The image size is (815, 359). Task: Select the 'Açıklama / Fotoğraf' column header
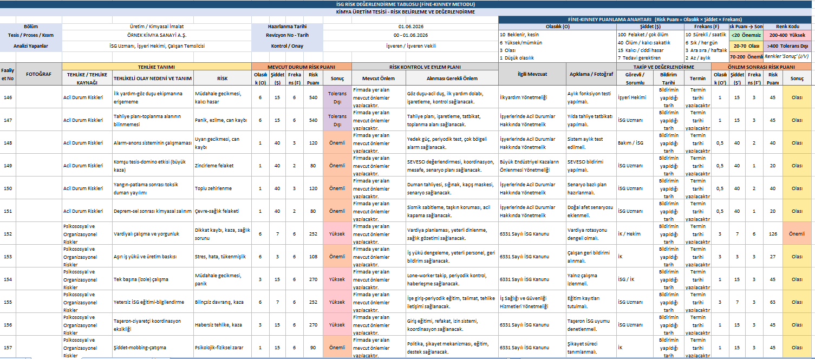(591, 74)
